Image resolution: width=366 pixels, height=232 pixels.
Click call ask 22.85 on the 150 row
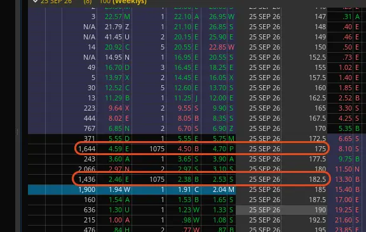click(x=217, y=47)
